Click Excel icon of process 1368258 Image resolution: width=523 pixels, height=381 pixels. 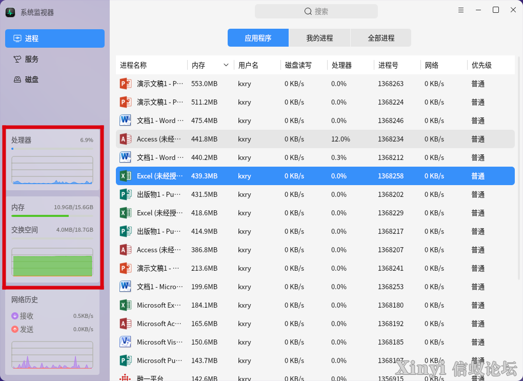click(126, 176)
